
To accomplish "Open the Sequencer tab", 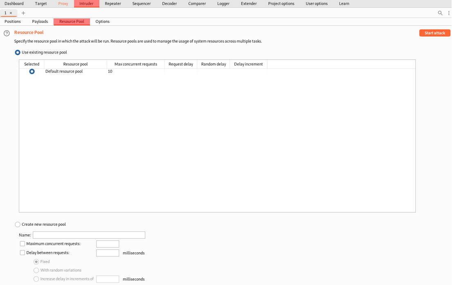I will (x=142, y=4).
